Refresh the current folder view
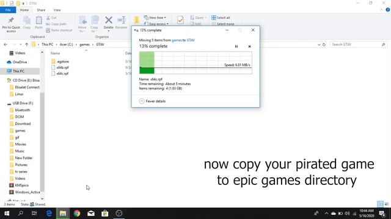Image resolution: width=391 pixels, height=219 pixels. click(x=324, y=44)
